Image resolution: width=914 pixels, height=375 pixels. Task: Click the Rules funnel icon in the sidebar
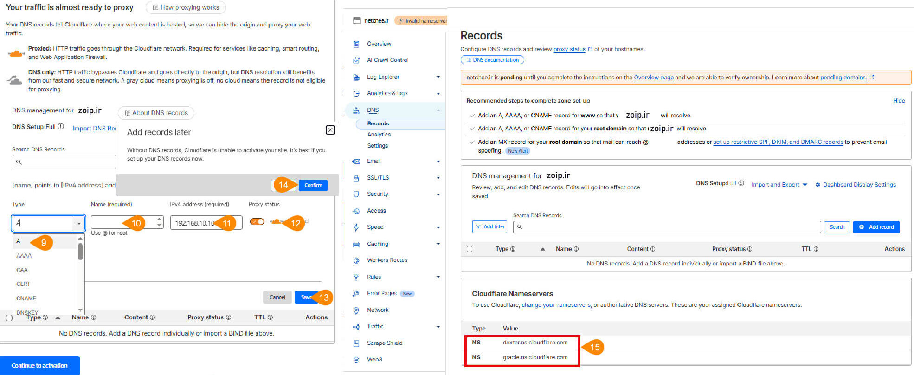tap(356, 277)
